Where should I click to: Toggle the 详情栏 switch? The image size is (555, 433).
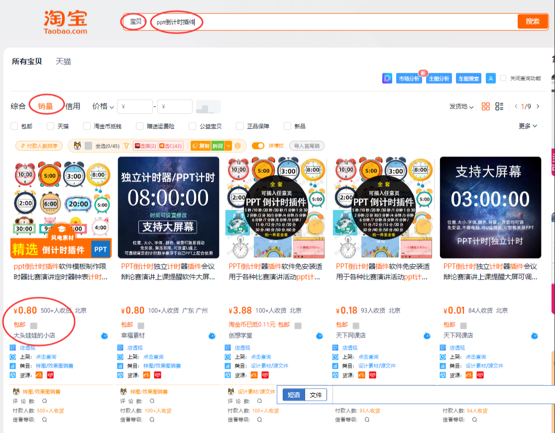click(258, 145)
